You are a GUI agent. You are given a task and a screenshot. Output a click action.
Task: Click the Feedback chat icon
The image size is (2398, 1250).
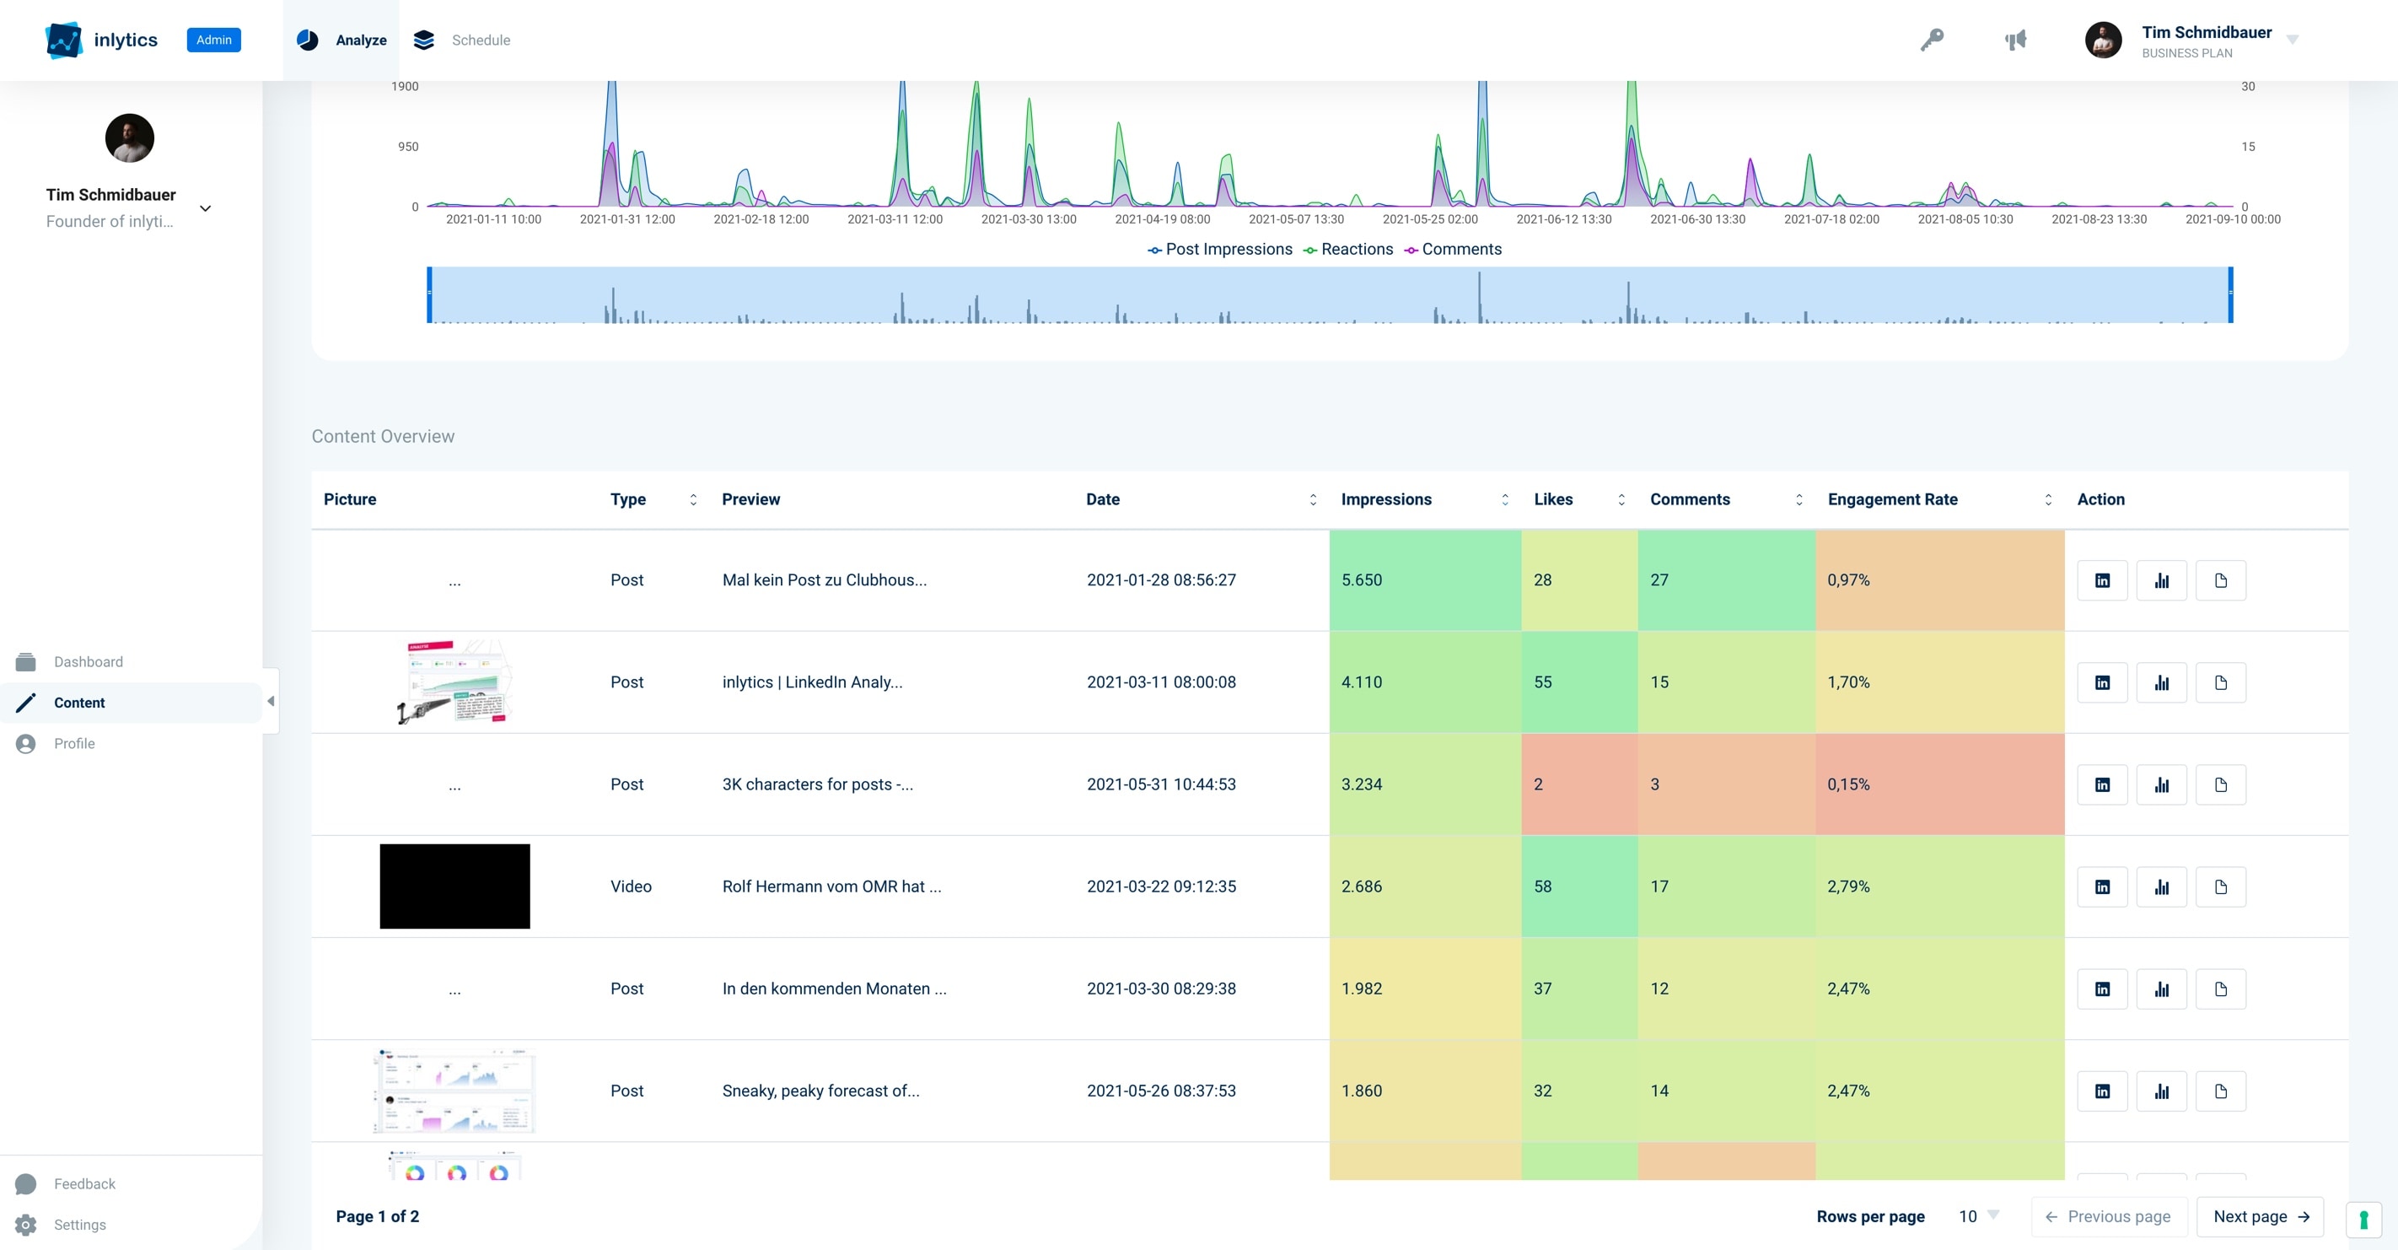click(x=26, y=1184)
